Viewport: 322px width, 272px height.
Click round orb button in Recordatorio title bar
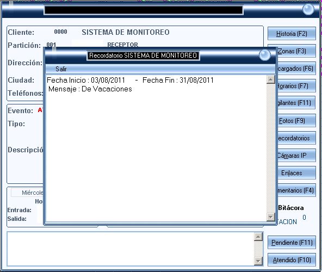(264, 55)
